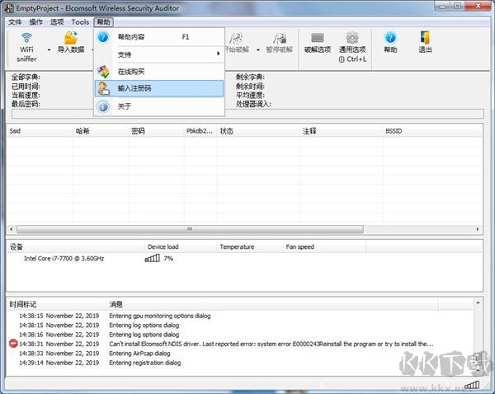Sort by BSSID column header
The width and height of the screenshot is (495, 394).
432,131
